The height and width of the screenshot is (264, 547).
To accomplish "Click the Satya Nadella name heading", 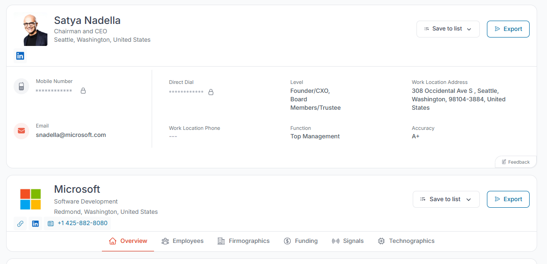I will coord(87,21).
